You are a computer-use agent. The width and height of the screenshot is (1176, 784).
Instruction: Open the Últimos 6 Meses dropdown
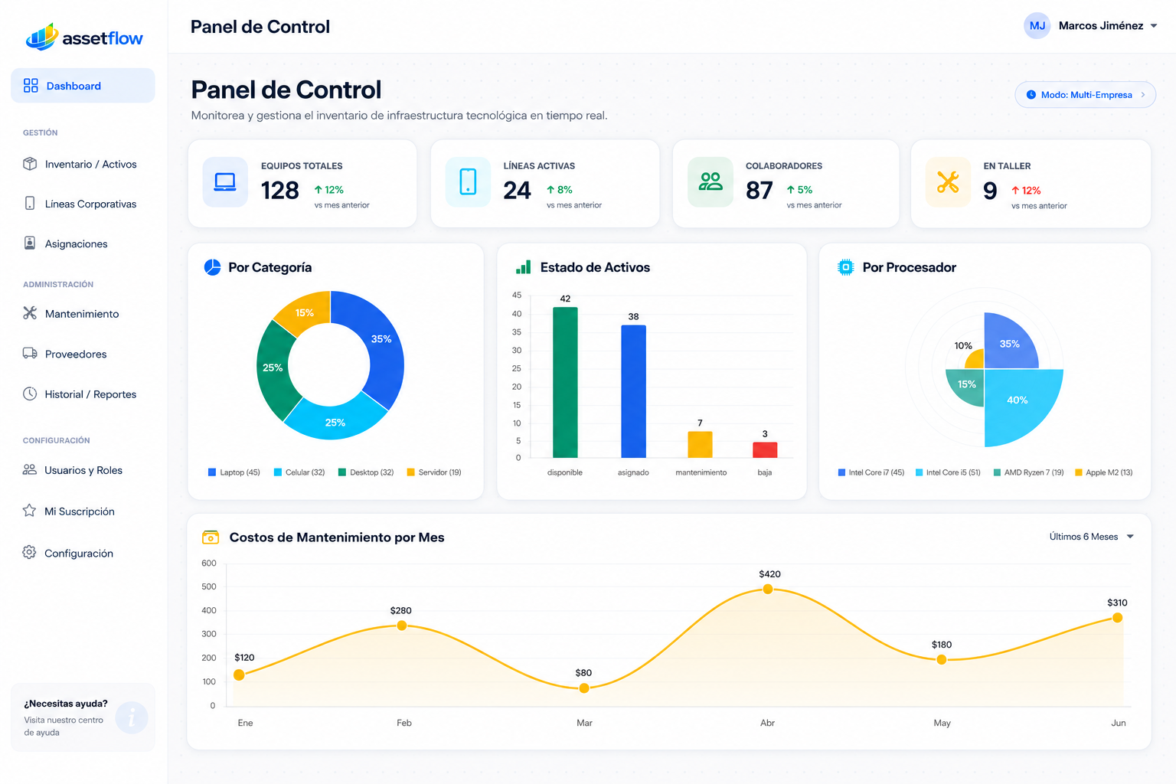tap(1091, 537)
